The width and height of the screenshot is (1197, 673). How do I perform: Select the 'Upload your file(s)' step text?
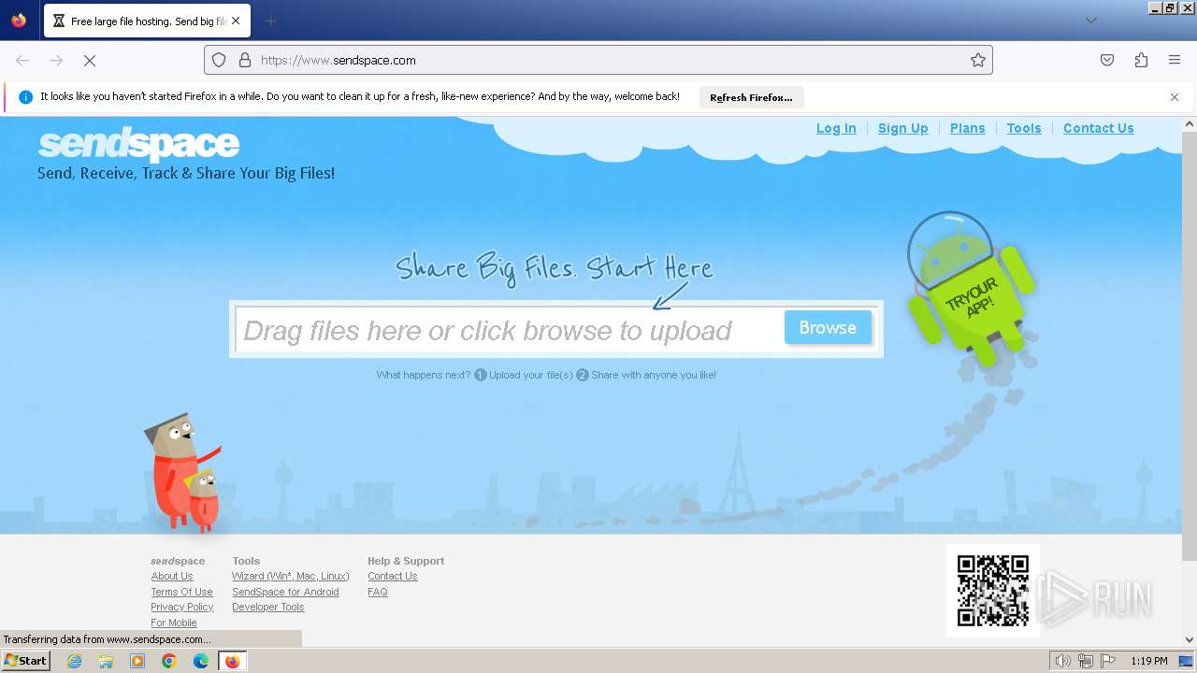point(531,375)
